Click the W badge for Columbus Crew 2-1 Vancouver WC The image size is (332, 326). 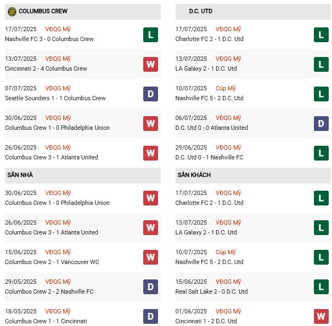click(x=150, y=258)
